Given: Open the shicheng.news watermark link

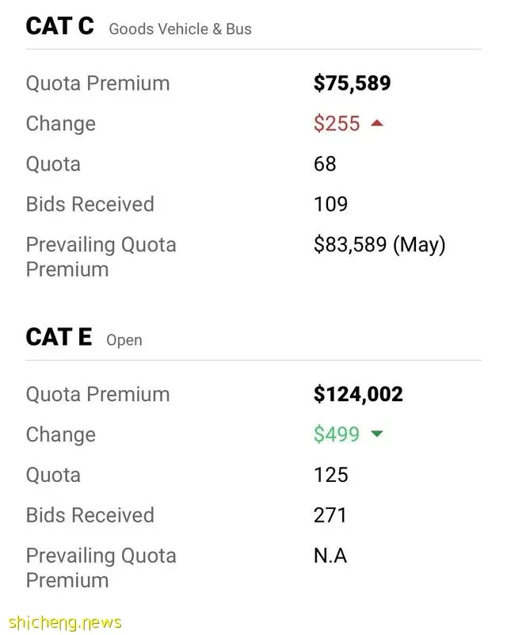Looking at the screenshot, I should (65, 622).
